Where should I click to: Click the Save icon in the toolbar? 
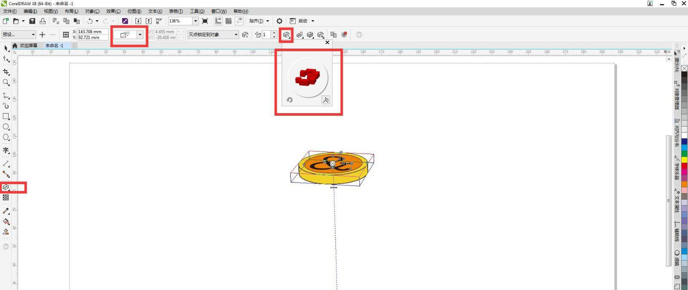[x=32, y=21]
